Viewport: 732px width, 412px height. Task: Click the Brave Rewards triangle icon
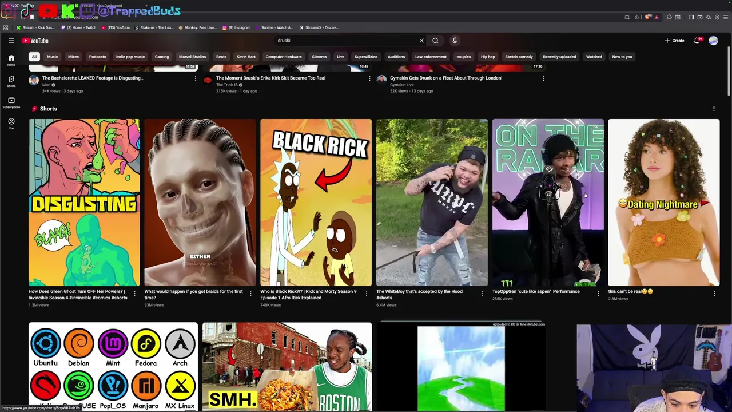[x=657, y=17]
